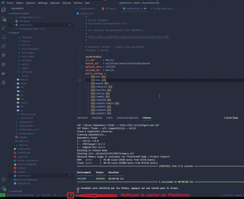The height and width of the screenshot is (199, 244).
Task: Click the PlatformIO Clean trash icon in status bar
Action: 71,195
